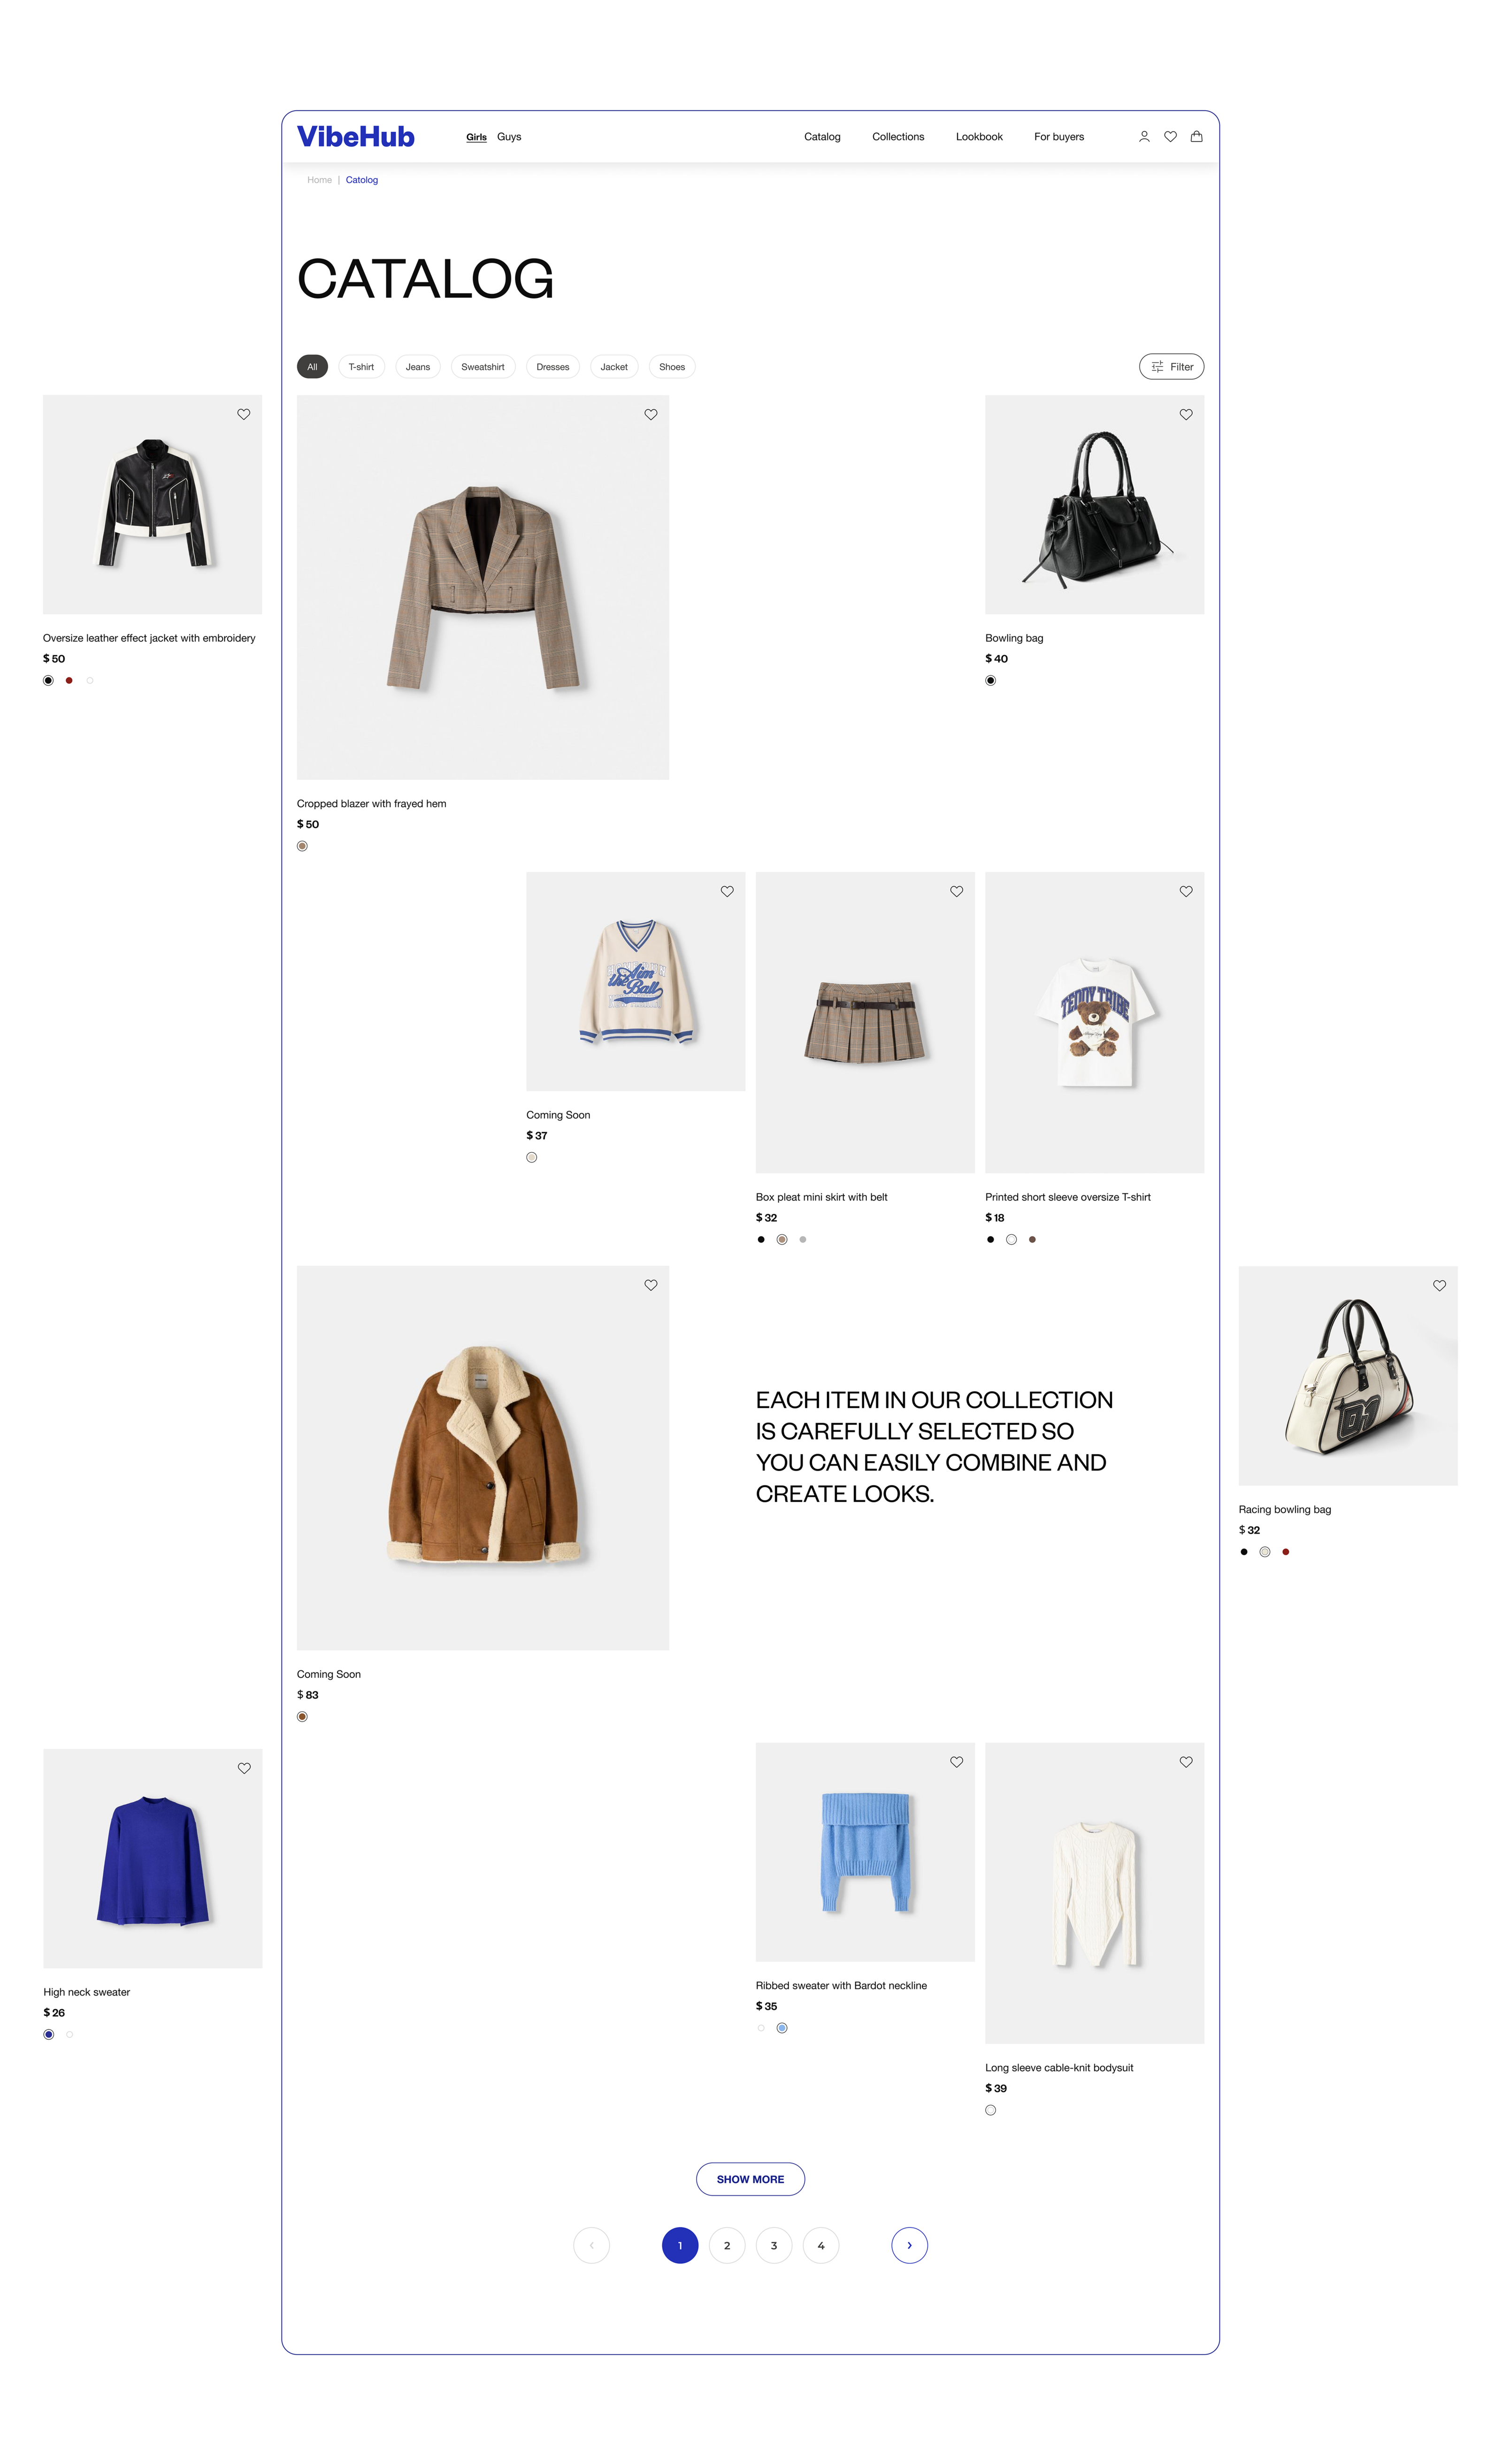Image resolution: width=1502 pixels, height=2464 pixels.
Task: Follow the Home breadcrumb link
Action: 319,180
